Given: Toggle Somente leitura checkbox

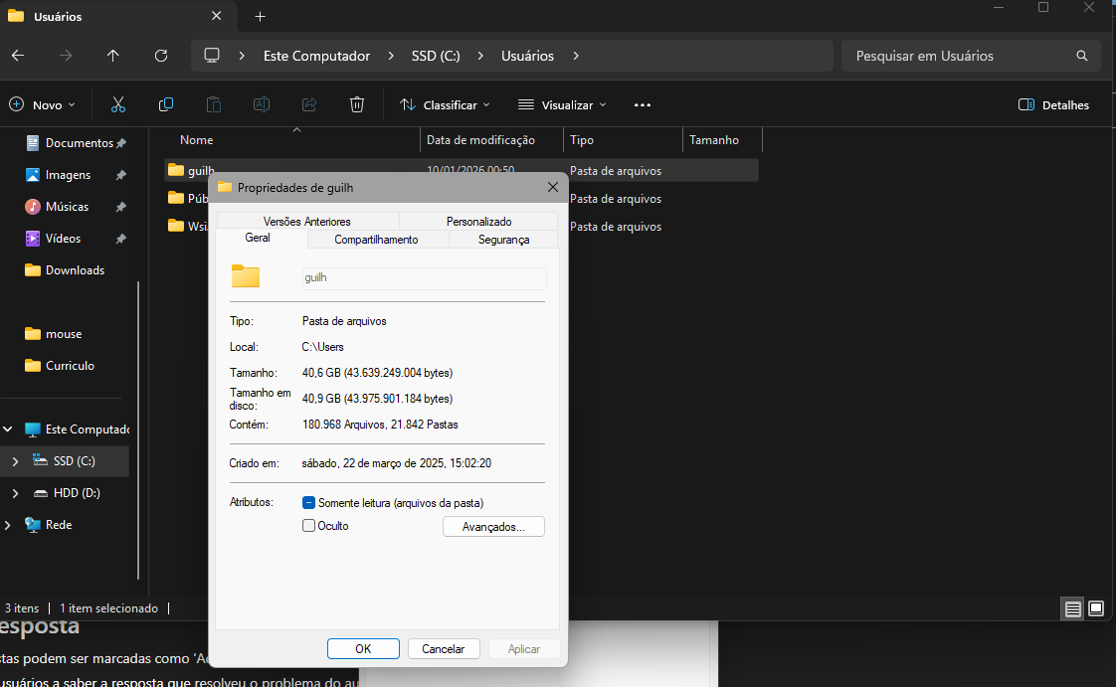Looking at the screenshot, I should [309, 503].
